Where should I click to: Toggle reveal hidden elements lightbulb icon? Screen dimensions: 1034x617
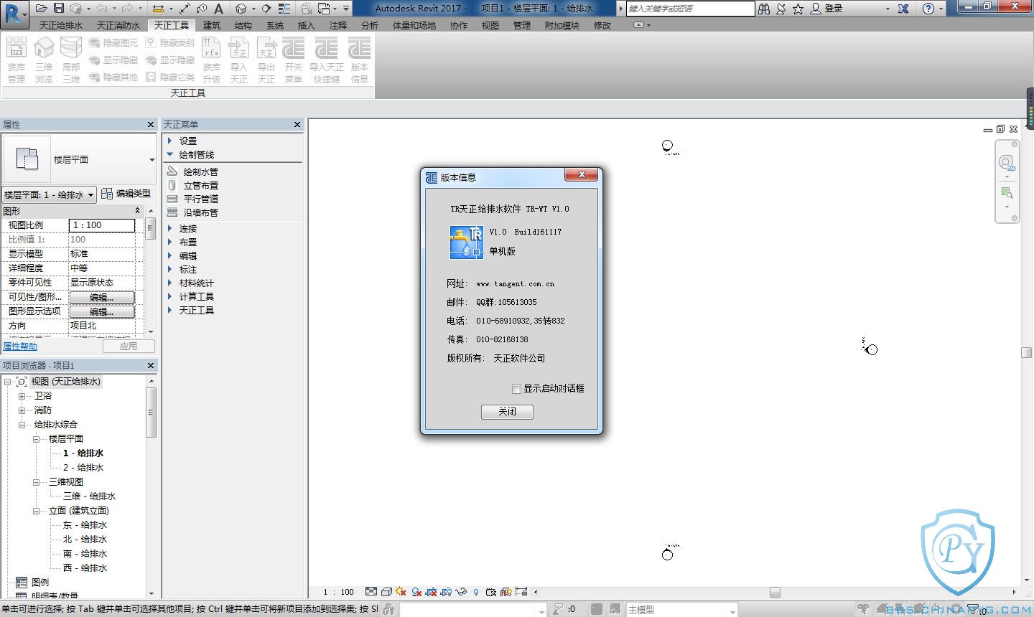(x=476, y=592)
